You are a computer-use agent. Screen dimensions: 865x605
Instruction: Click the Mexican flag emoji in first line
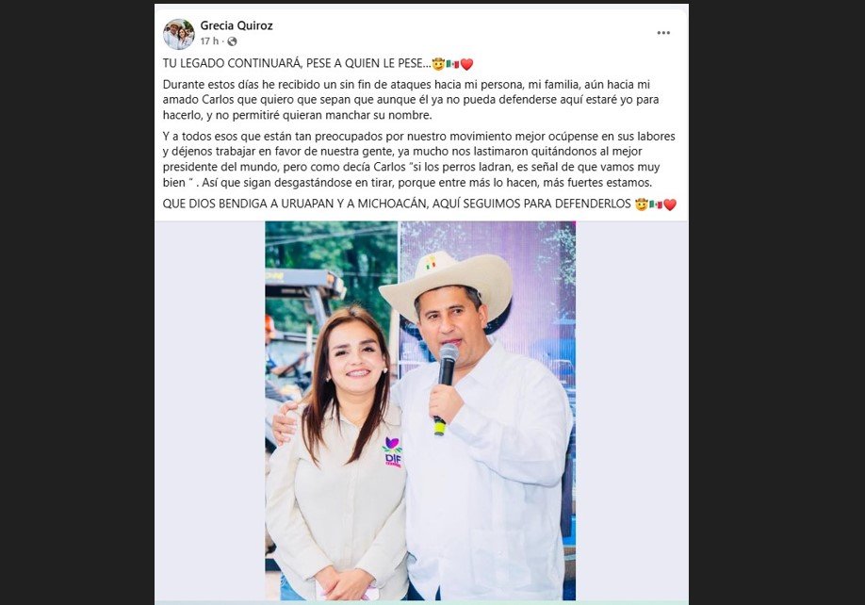452,64
